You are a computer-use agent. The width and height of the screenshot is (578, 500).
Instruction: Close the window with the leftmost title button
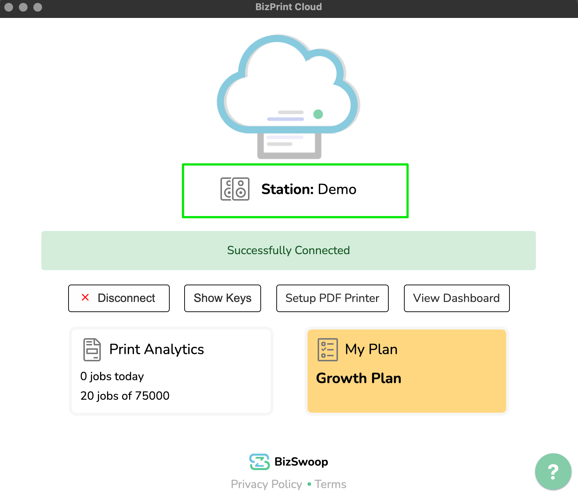coord(9,7)
